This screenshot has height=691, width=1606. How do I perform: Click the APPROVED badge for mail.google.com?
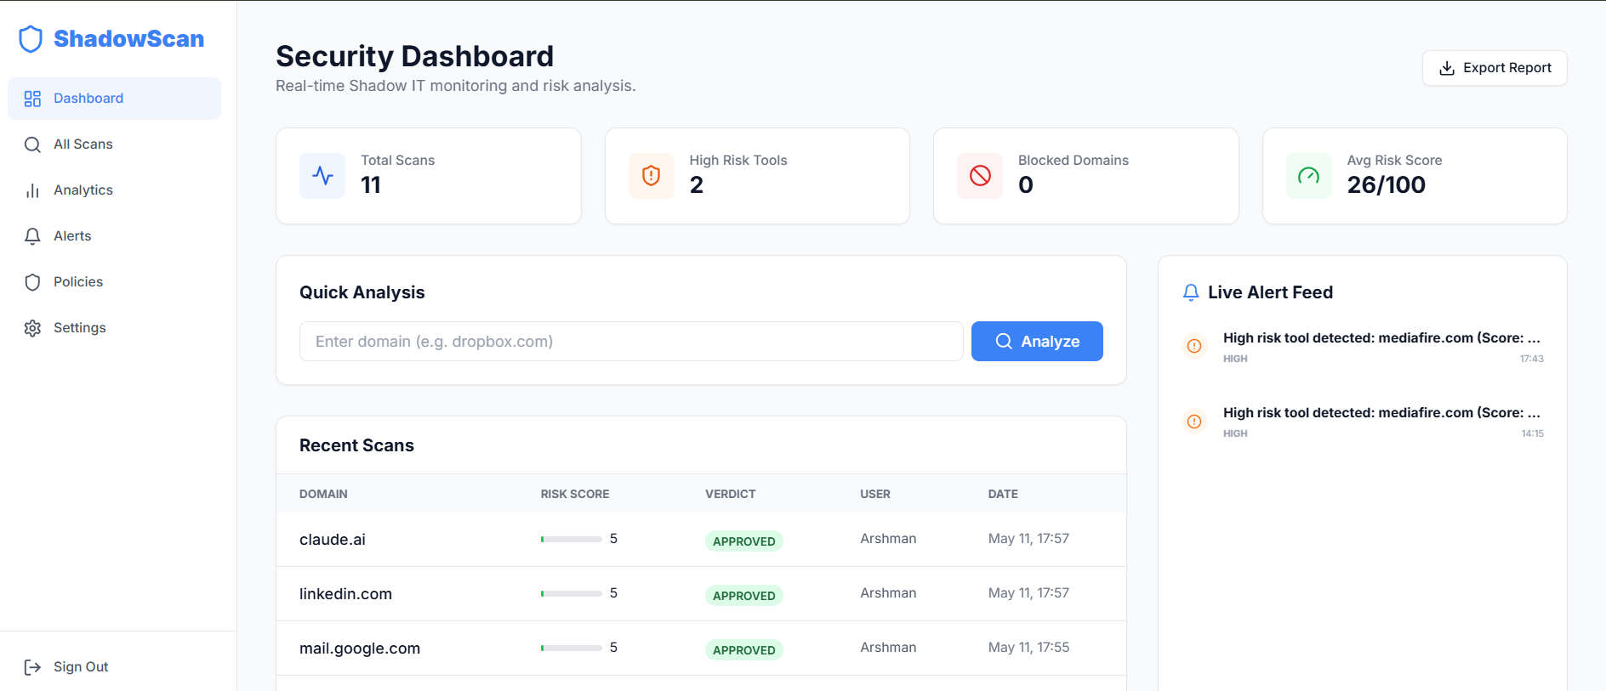coord(744,650)
